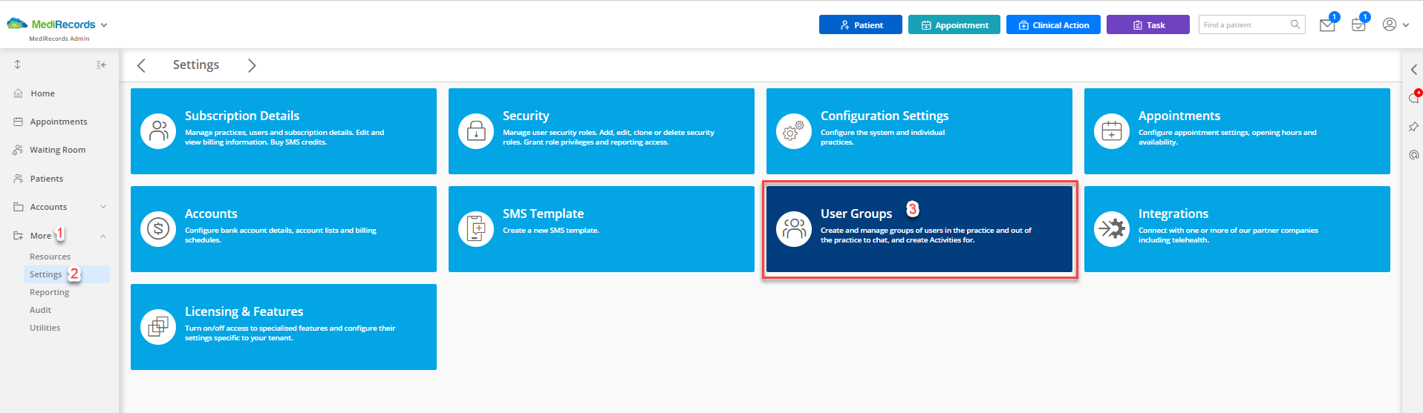This screenshot has width=1423, height=413.
Task: Expand the right side panel chevron
Action: [1413, 70]
